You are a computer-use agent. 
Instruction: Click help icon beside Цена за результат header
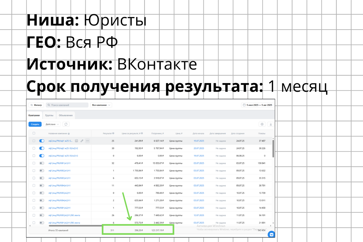(142, 133)
